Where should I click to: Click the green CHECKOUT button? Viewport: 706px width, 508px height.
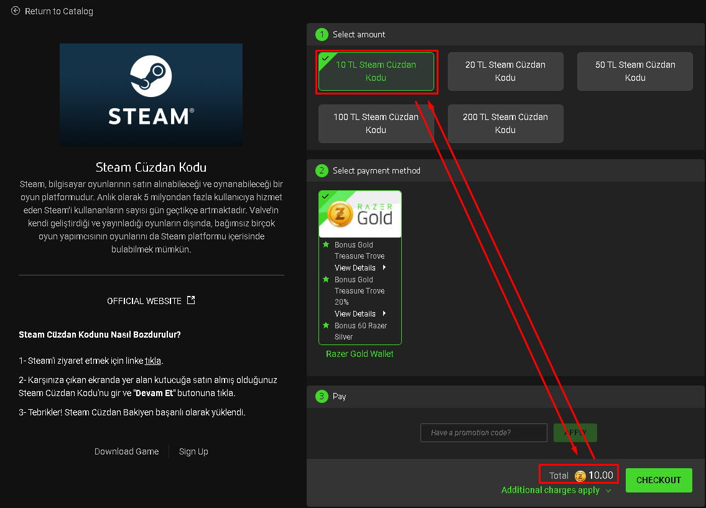point(659,480)
